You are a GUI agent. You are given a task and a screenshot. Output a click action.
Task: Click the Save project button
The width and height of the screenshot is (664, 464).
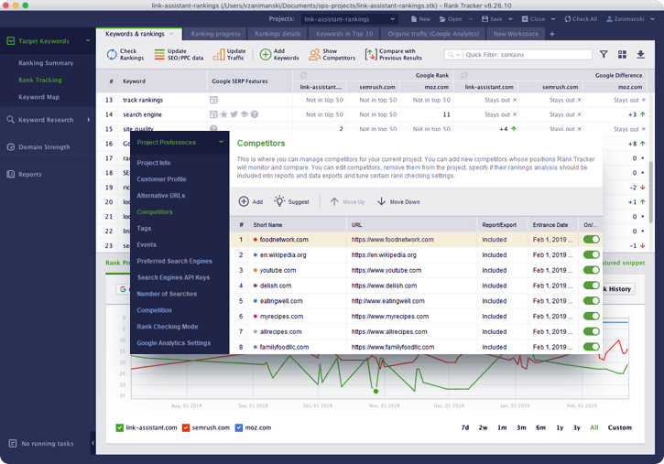pyautogui.click(x=492, y=19)
